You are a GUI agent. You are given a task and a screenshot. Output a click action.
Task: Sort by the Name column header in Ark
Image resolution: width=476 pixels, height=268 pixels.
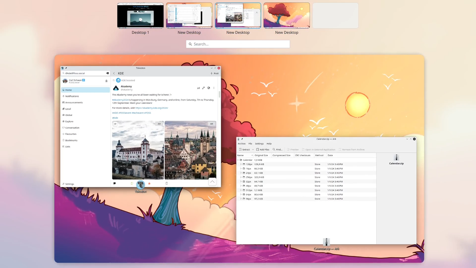click(245, 155)
